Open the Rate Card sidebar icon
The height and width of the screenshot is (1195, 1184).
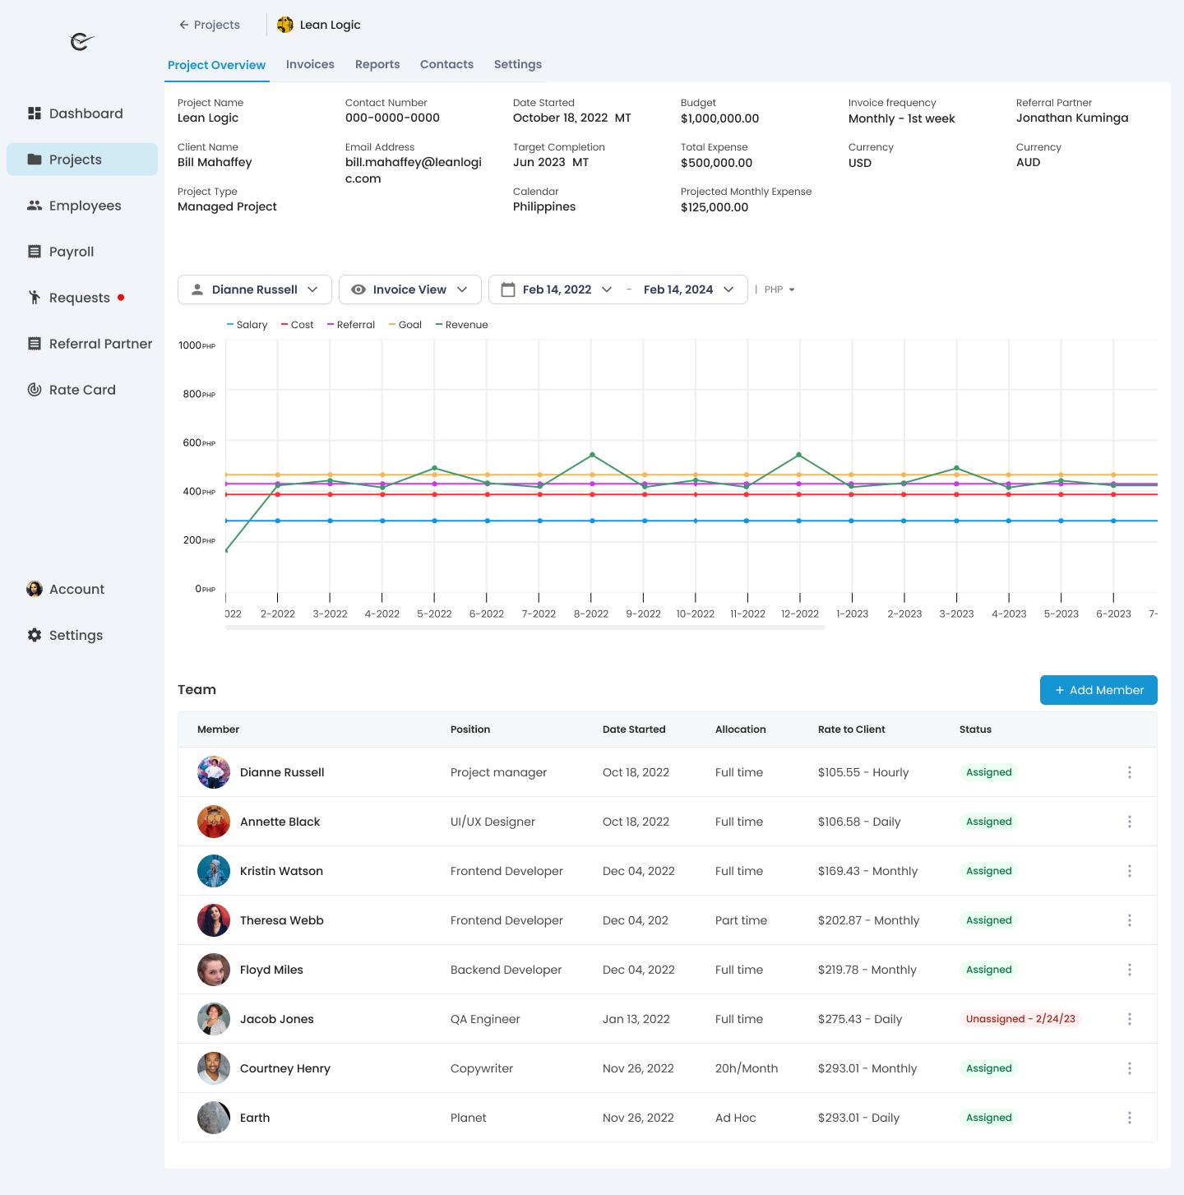coord(35,389)
